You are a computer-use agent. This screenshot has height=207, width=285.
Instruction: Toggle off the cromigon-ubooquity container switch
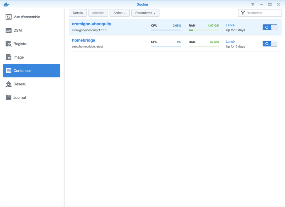(x=270, y=27)
